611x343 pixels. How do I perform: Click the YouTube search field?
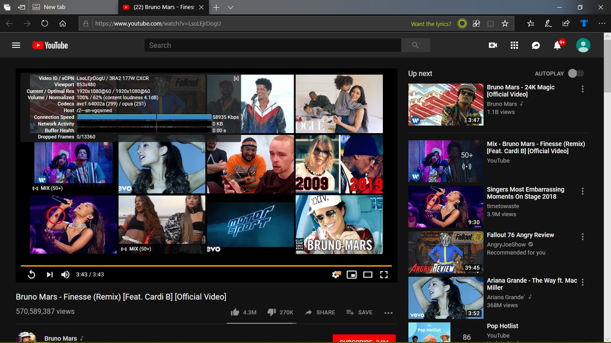pyautogui.click(x=273, y=45)
